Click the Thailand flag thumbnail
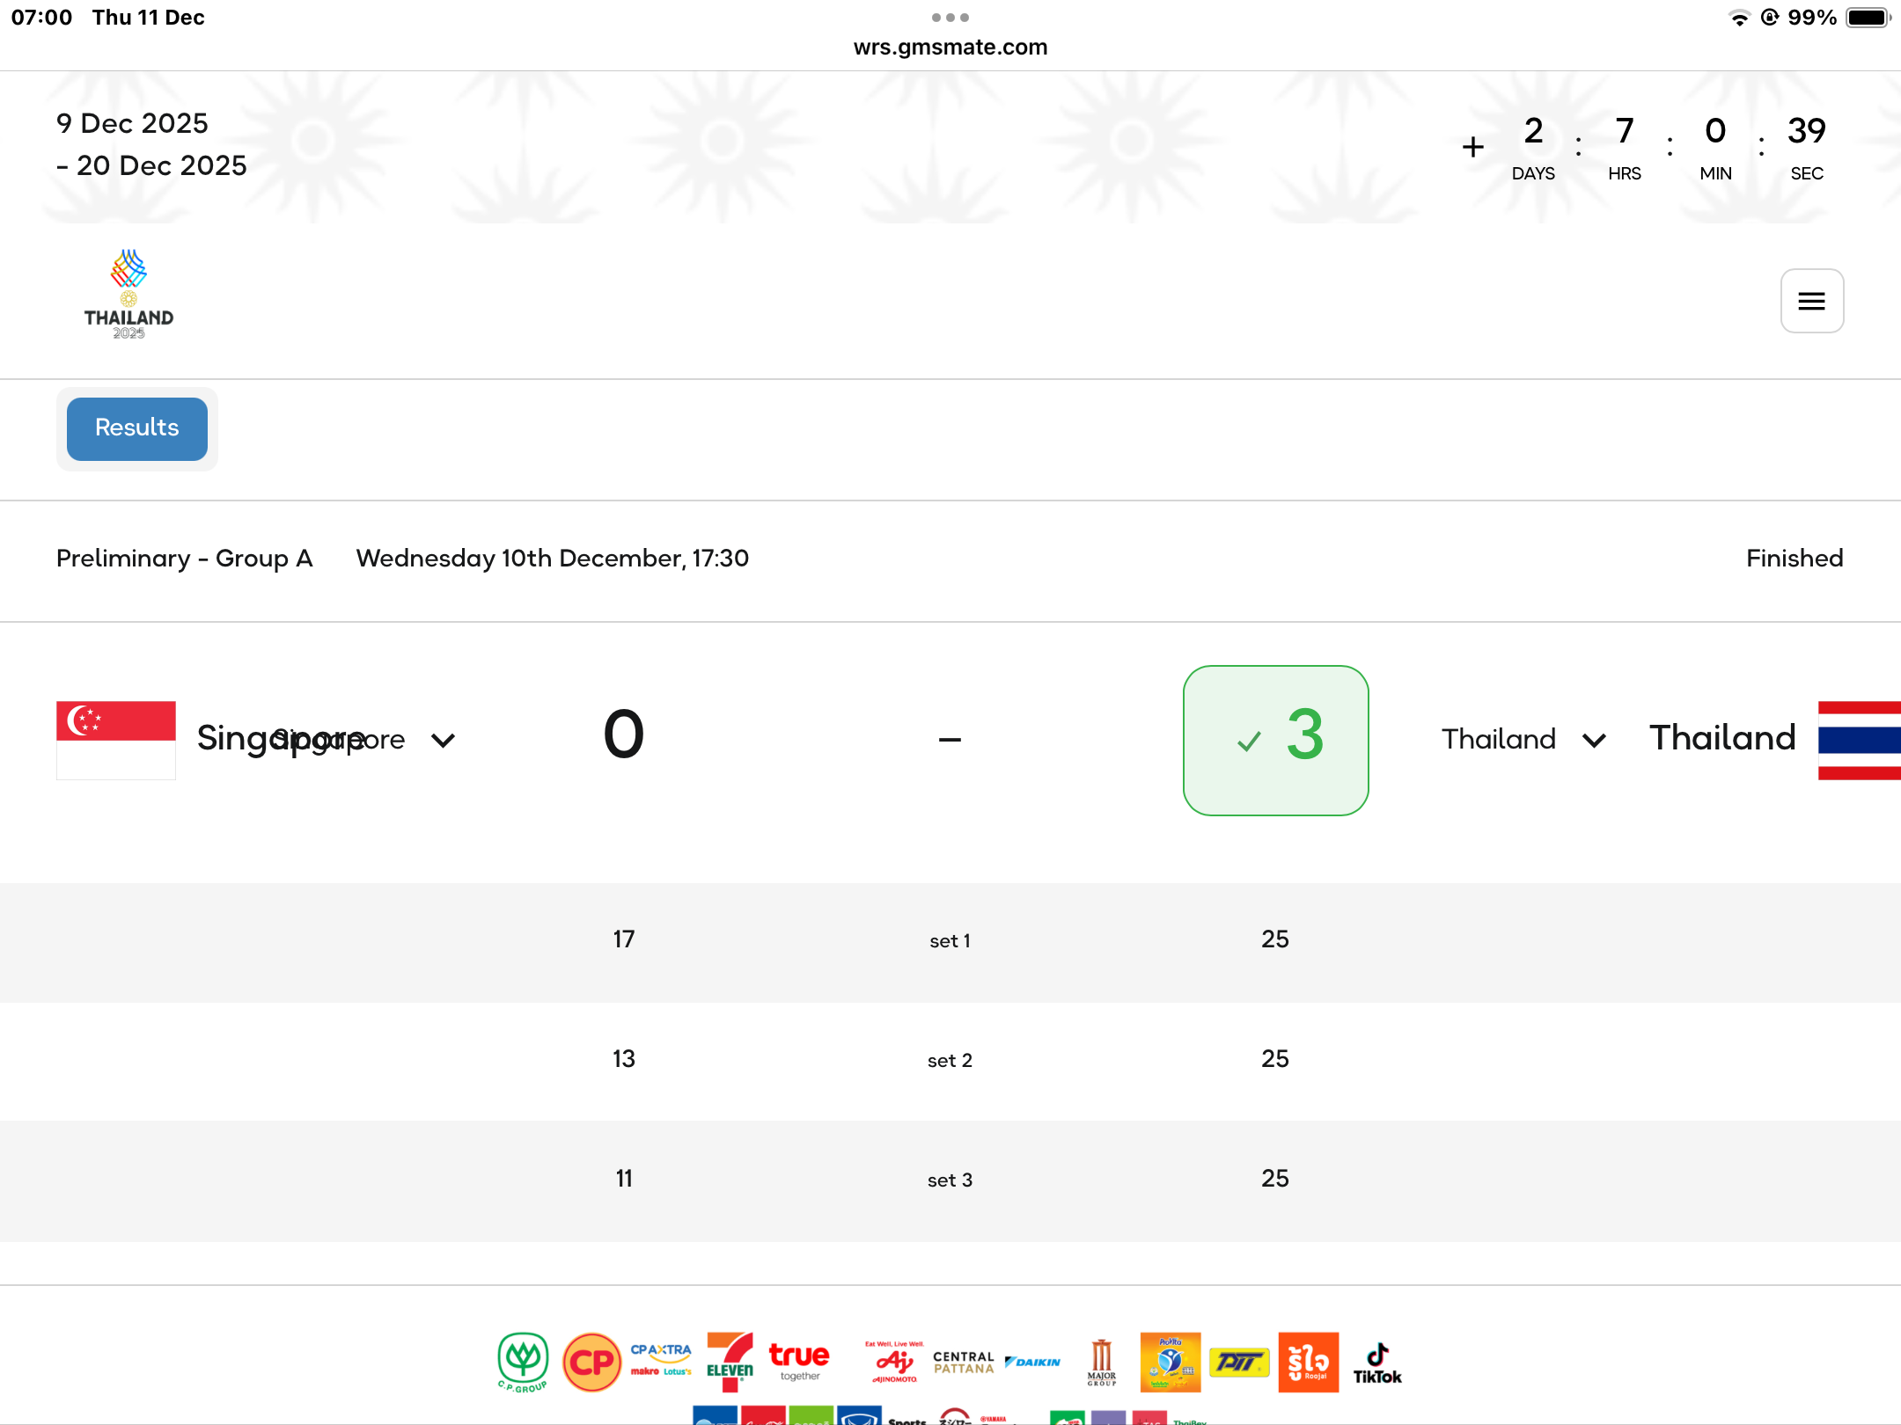Image resolution: width=1901 pixels, height=1425 pixels. (x=1859, y=740)
